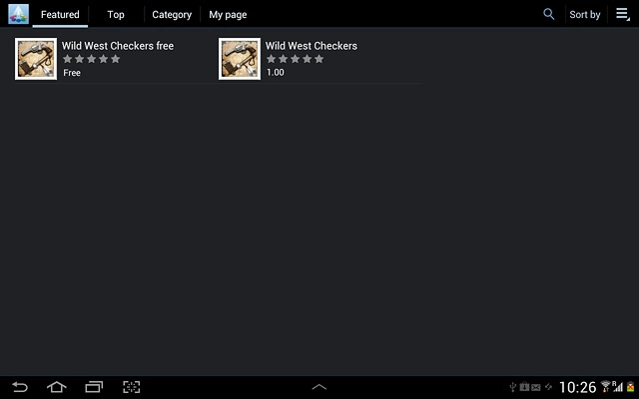The height and width of the screenshot is (399, 639).
Task: Go to the Android home screen icon
Action: coord(57,387)
